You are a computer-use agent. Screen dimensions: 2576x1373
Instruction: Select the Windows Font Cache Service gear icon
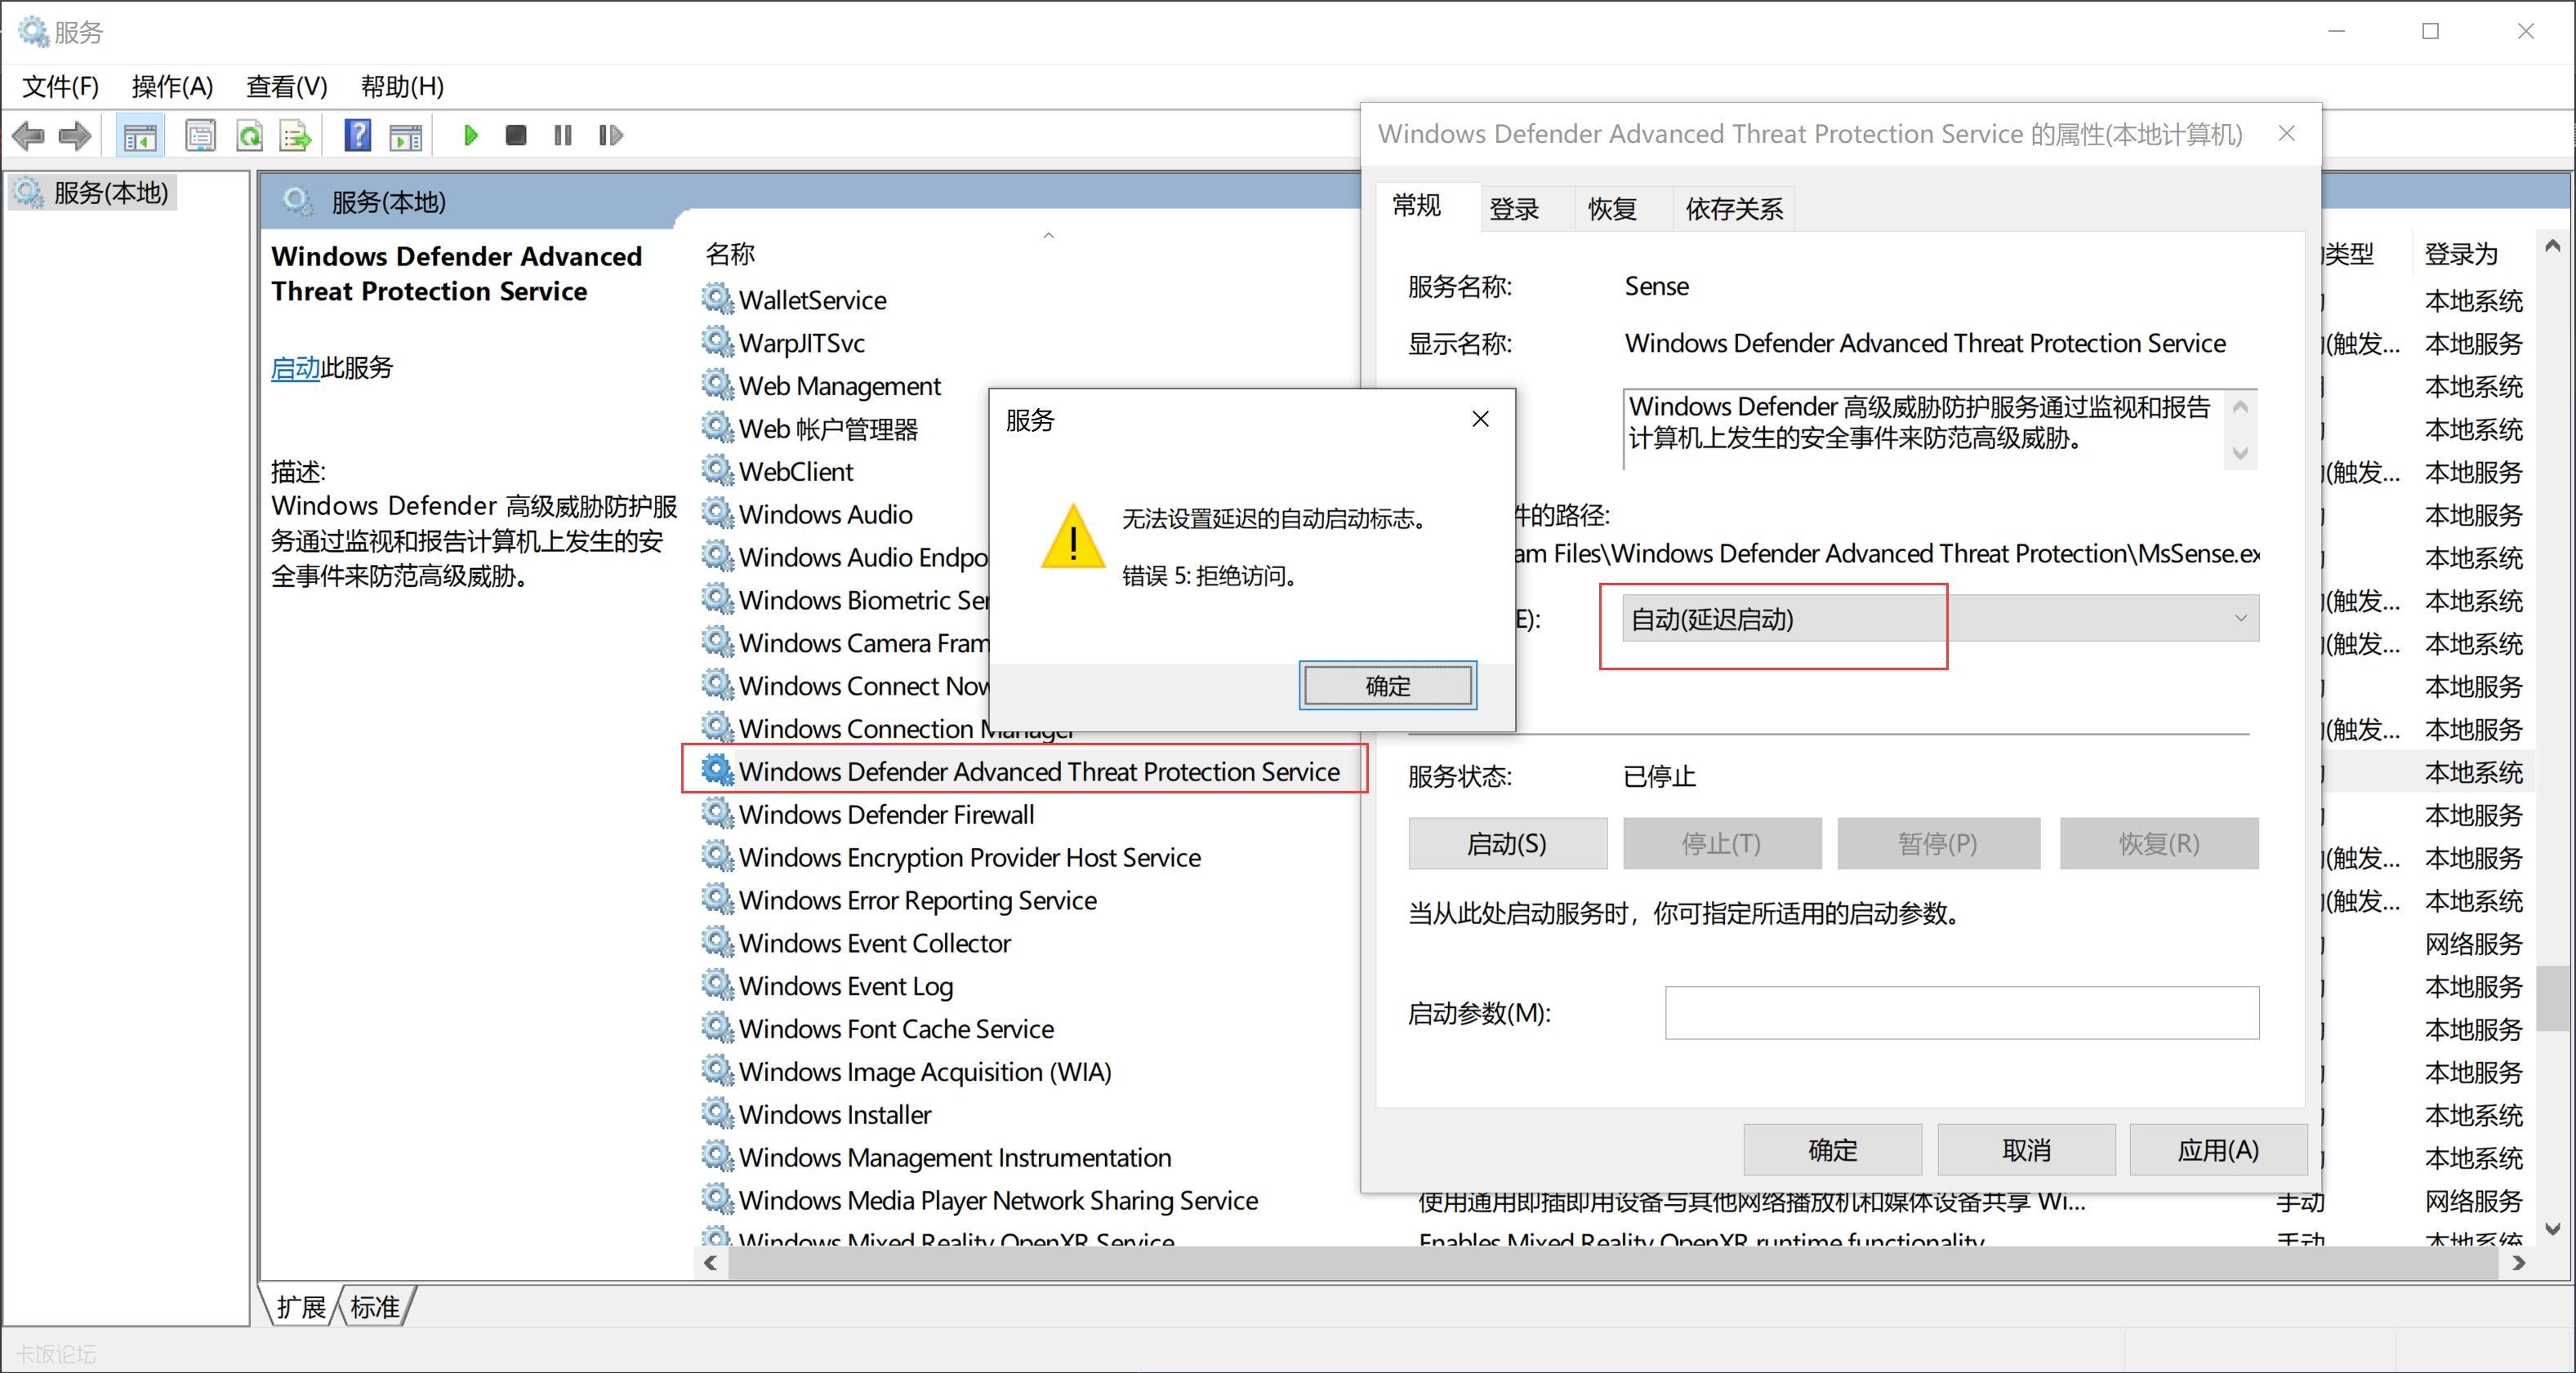pos(717,1027)
